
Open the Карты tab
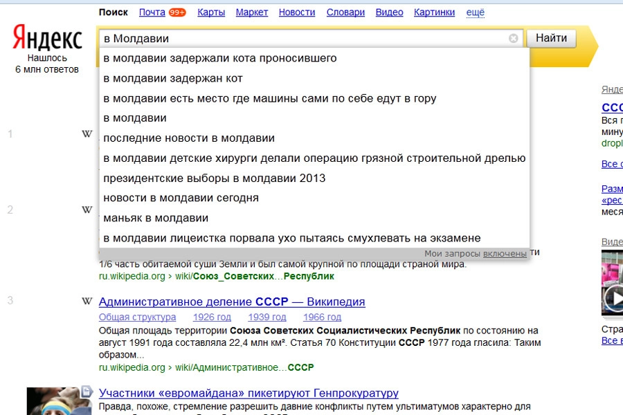tap(211, 12)
